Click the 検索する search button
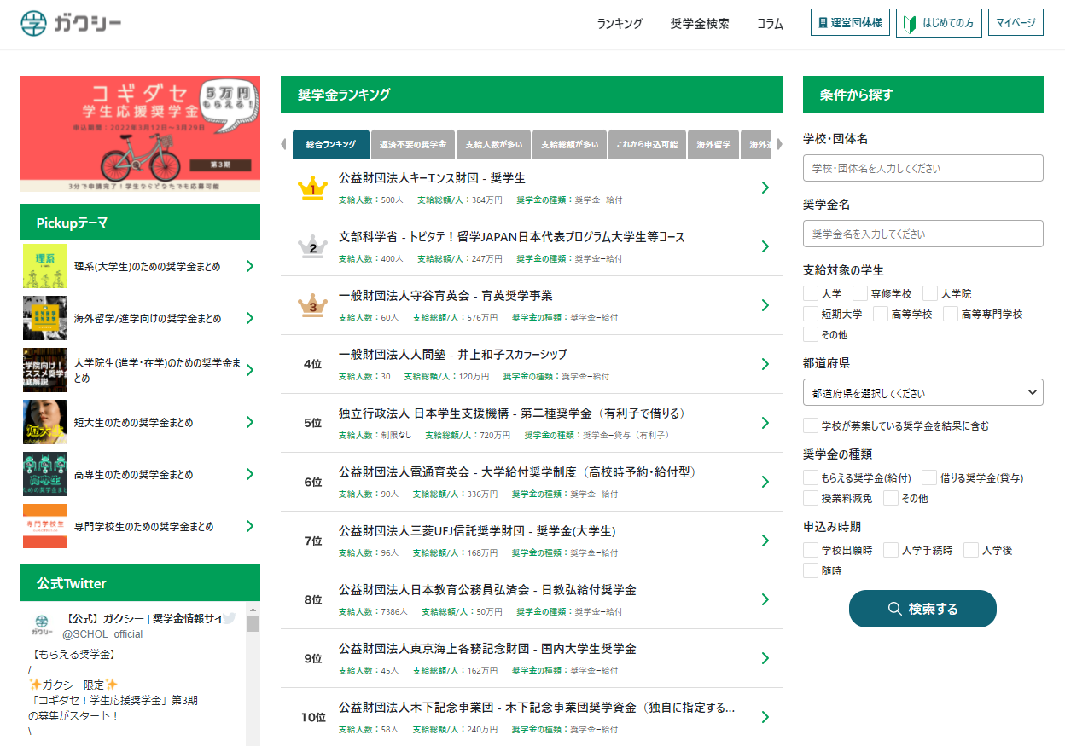 [922, 609]
